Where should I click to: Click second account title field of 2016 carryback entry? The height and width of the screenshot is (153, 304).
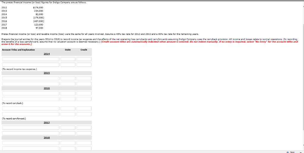tap(31, 99)
